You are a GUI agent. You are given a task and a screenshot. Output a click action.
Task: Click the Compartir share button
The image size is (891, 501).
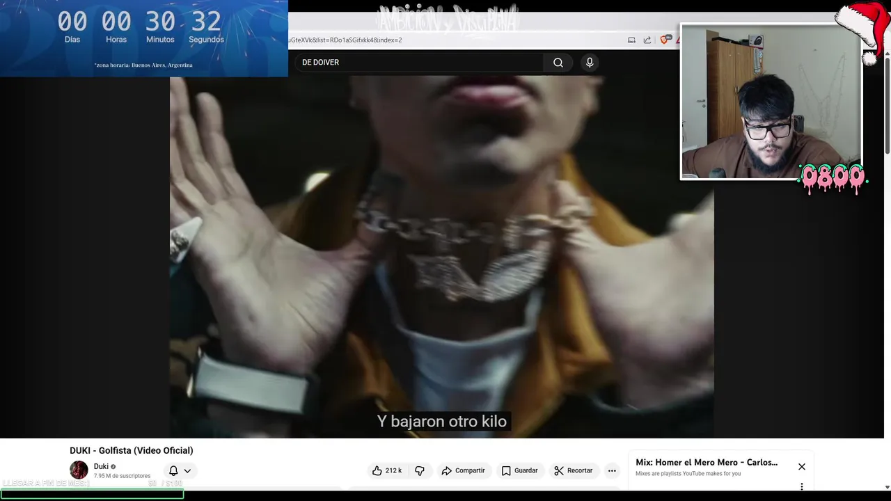pyautogui.click(x=463, y=470)
